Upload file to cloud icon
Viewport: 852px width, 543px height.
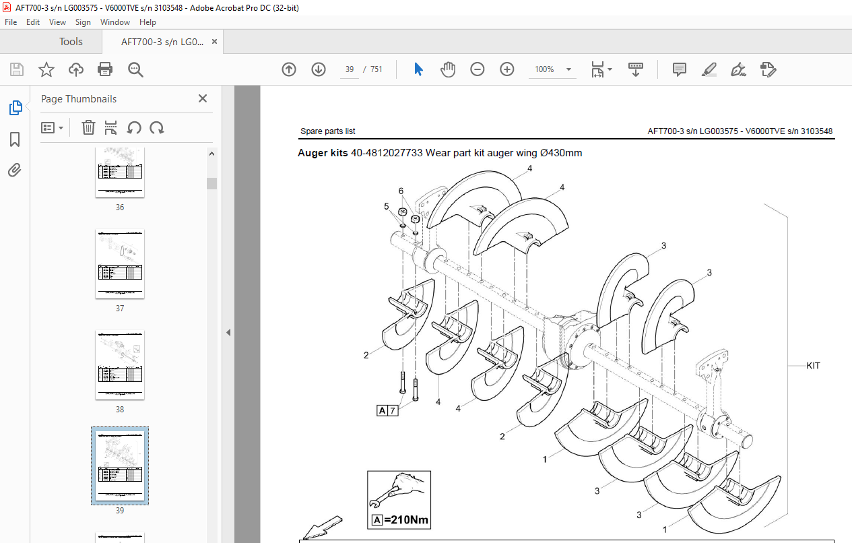76,69
